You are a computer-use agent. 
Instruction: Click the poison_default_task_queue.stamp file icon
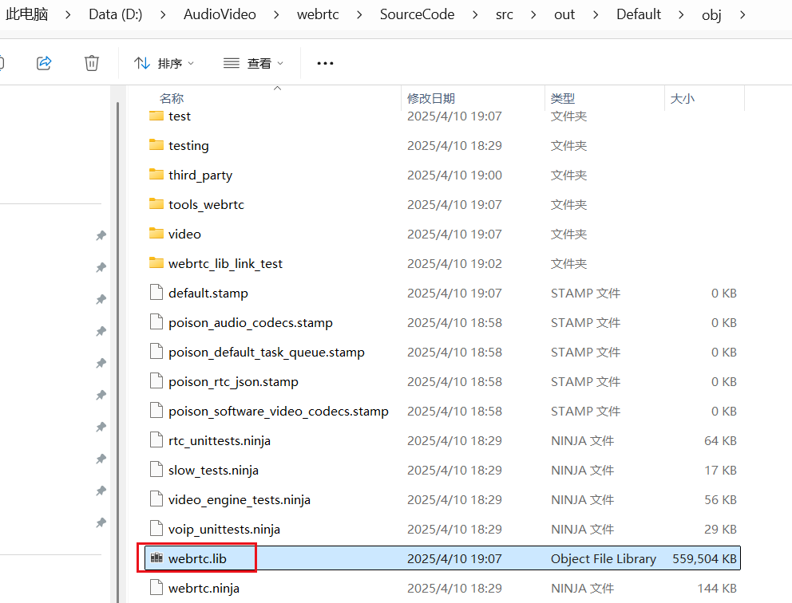point(156,352)
